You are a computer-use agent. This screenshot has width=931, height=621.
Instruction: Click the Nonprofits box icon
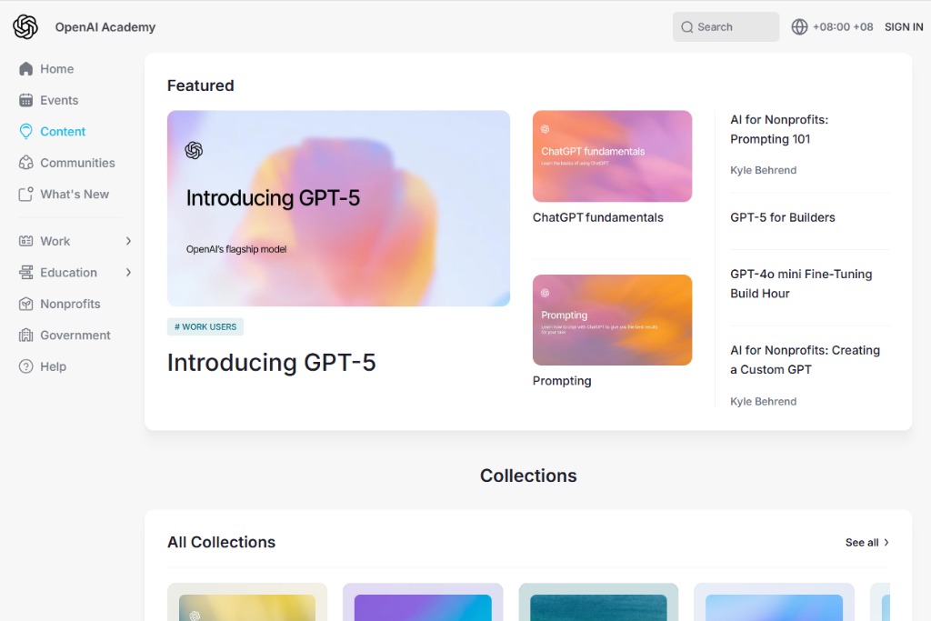click(x=25, y=305)
